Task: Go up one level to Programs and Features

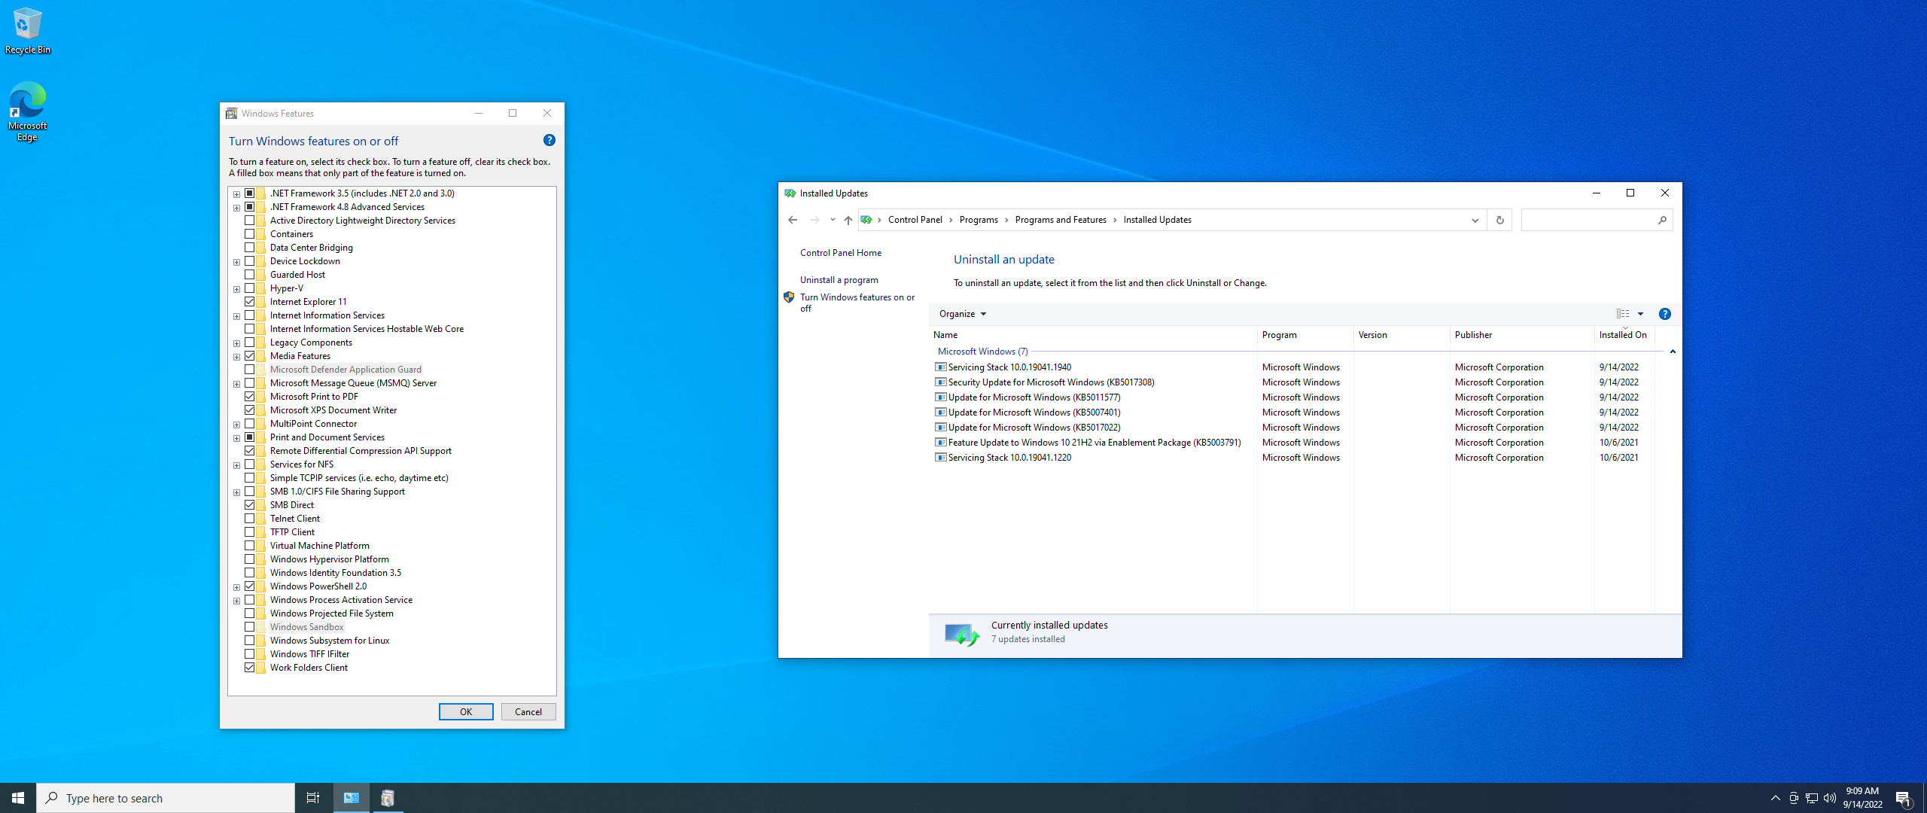Action: pyautogui.click(x=848, y=220)
